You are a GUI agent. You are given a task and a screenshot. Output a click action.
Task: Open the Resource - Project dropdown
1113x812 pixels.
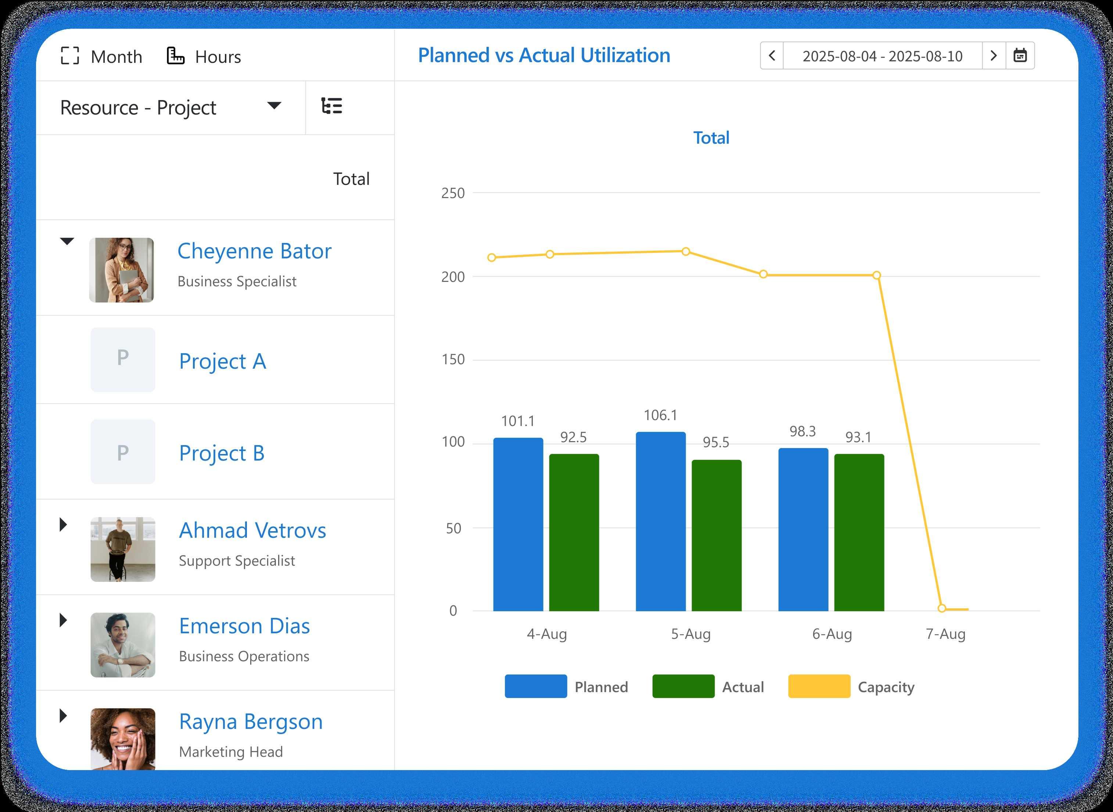[x=274, y=106]
